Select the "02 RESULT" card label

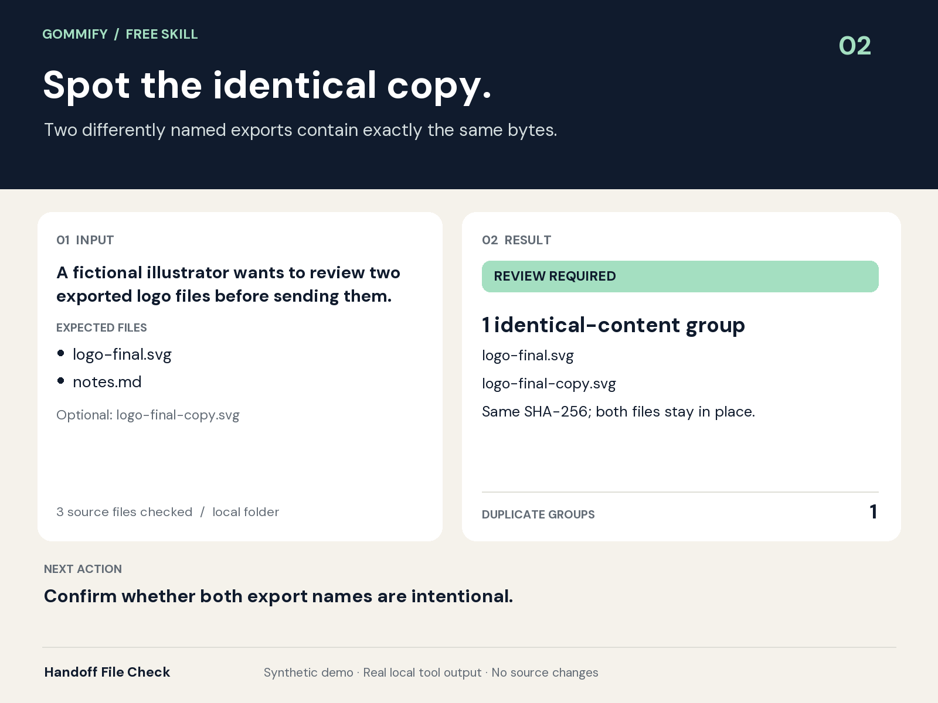(516, 240)
